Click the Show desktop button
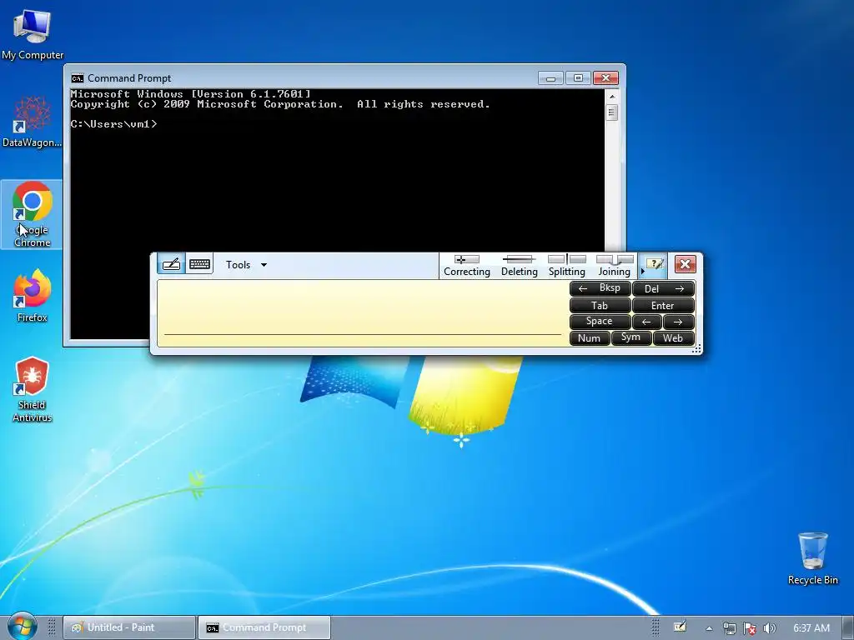The image size is (854, 640). coord(847,627)
